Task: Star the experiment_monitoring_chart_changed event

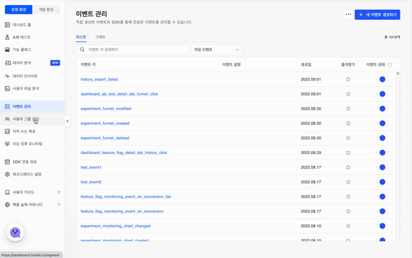Action: [348, 226]
